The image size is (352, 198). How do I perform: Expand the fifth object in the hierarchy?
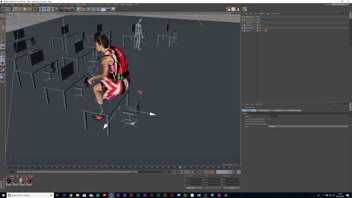pos(243,28)
